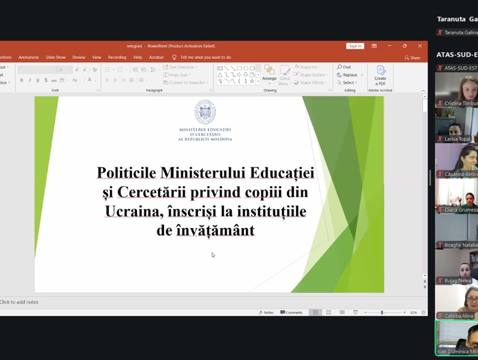478x360 pixels.
Task: Toggle the Notes pane in status bar
Action: click(x=266, y=313)
